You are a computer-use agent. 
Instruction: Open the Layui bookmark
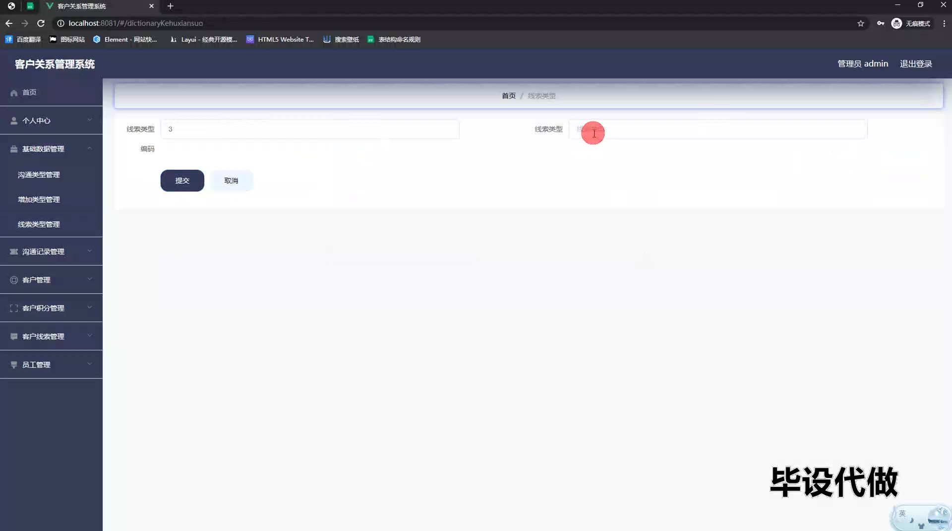coord(204,39)
